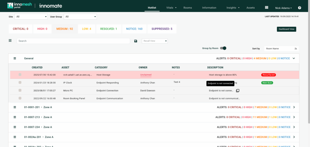The image size is (310, 147).
Task: Click owner David Dawson
Action: 148,91
